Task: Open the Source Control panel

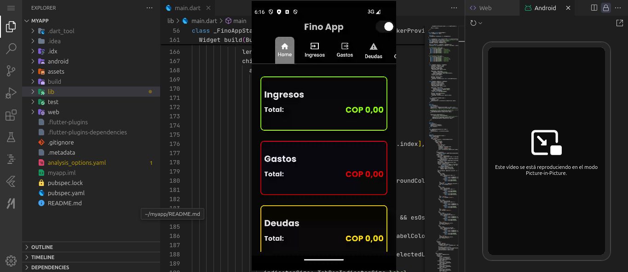Action: tap(11, 71)
